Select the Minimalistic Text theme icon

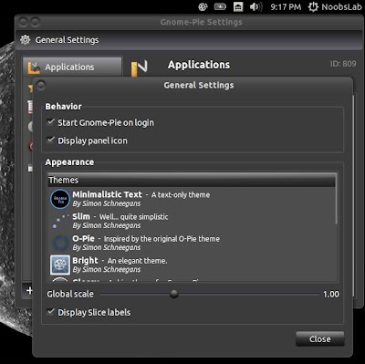60,199
